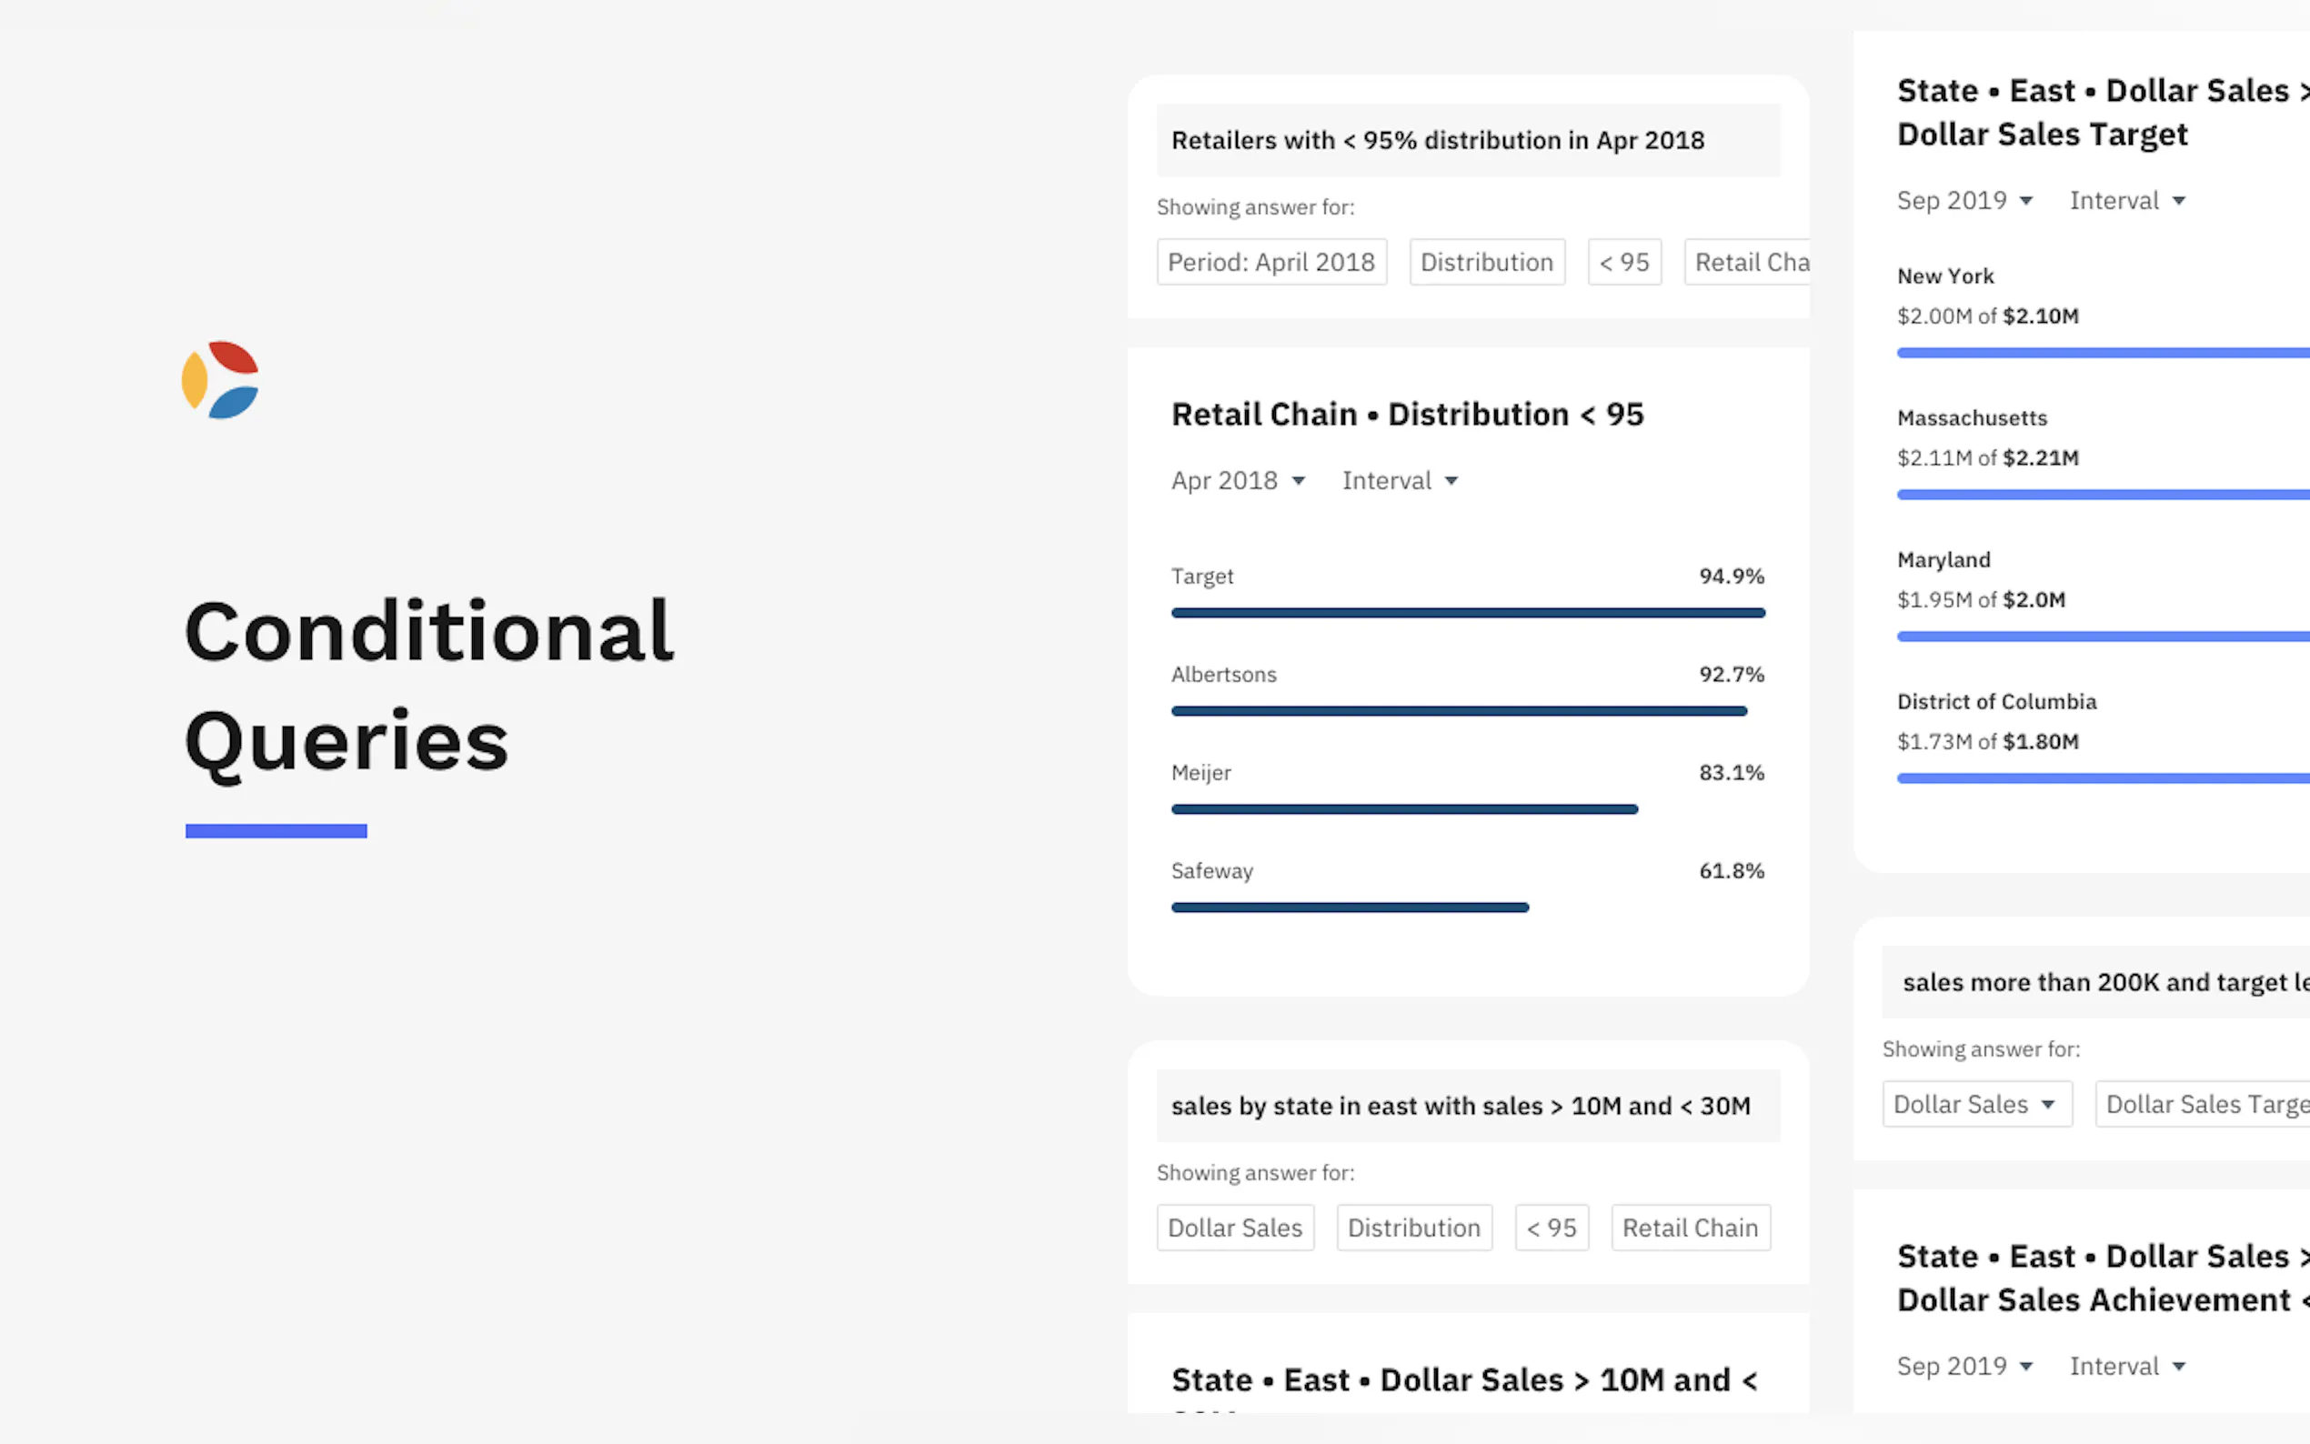Click the Distribution chip in first query
Image resolution: width=2310 pixels, height=1444 pixels.
pyautogui.click(x=1487, y=262)
